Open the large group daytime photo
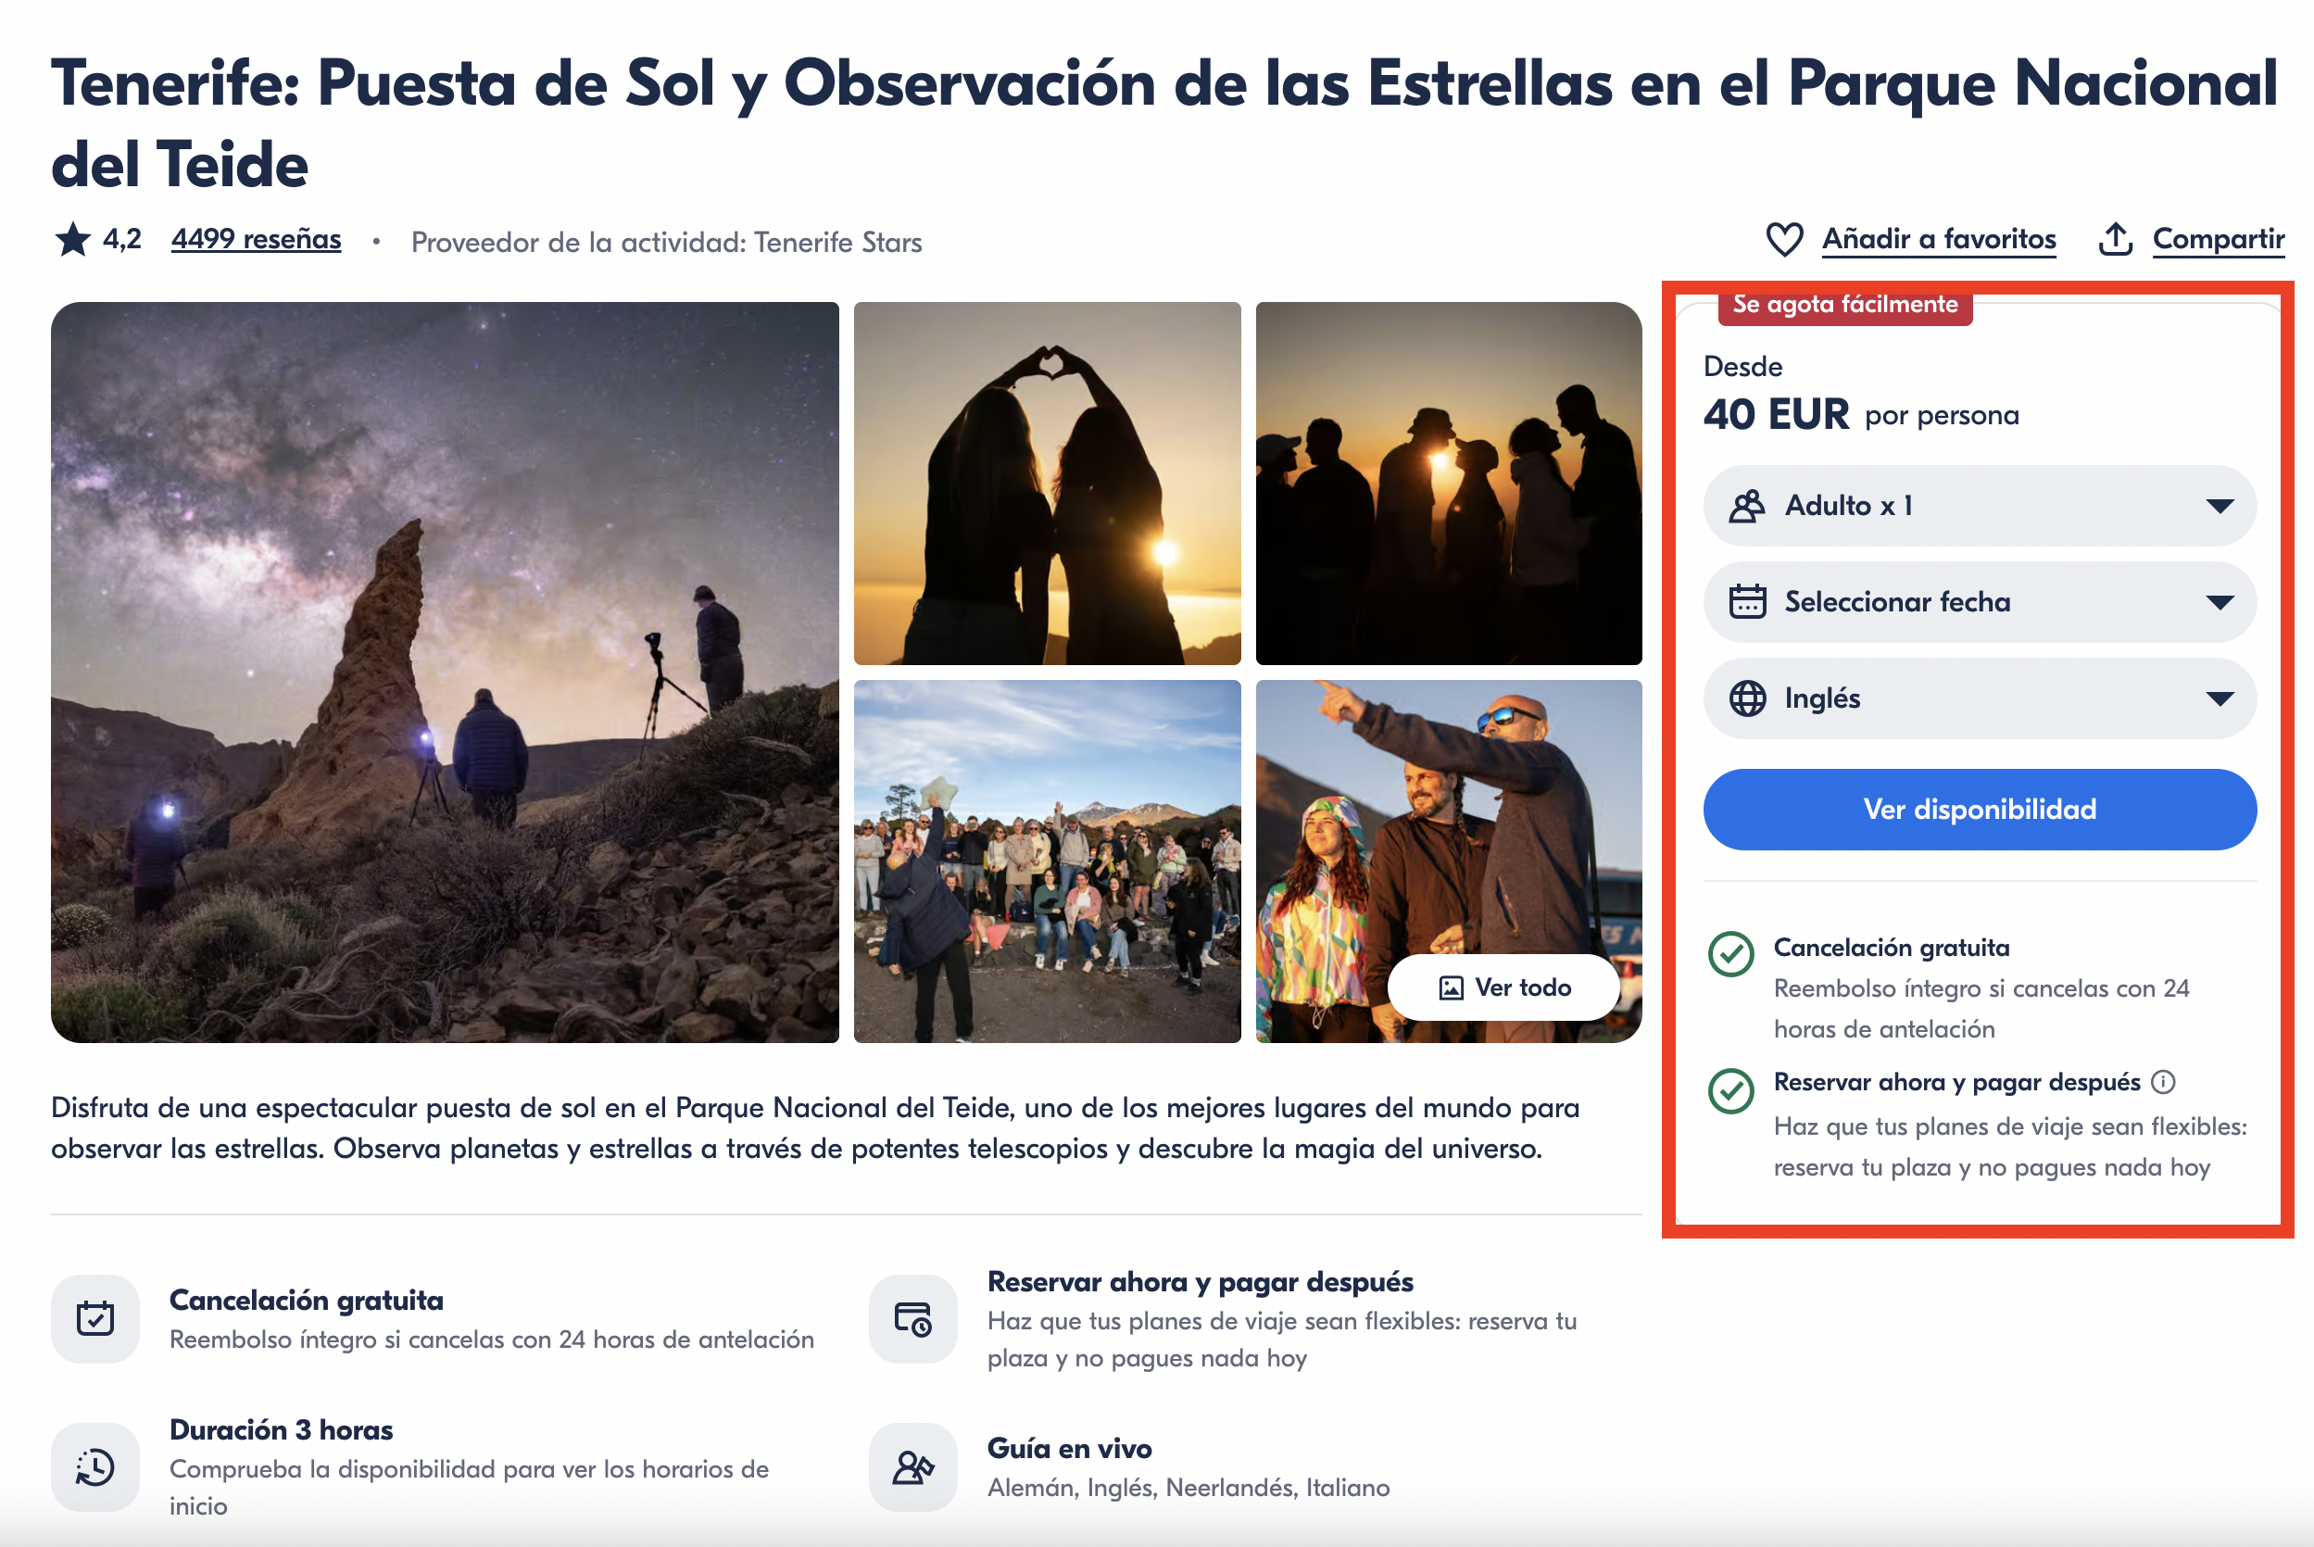Screen dimensions: 2314x1547 pyautogui.click(x=1047, y=862)
